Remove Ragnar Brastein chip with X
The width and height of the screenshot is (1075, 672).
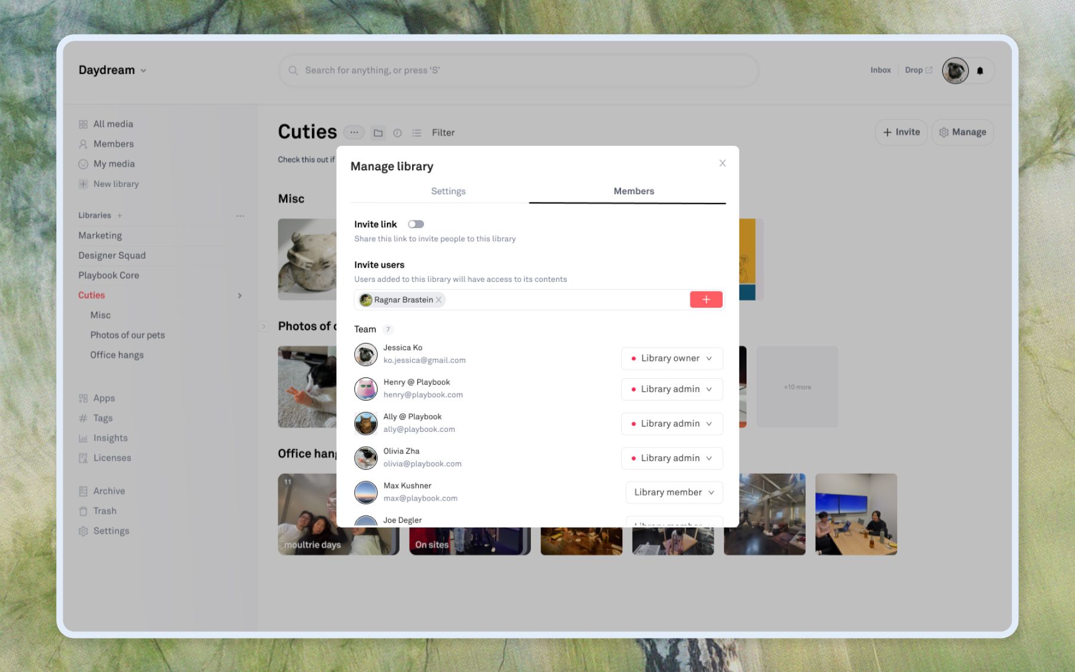coord(438,300)
